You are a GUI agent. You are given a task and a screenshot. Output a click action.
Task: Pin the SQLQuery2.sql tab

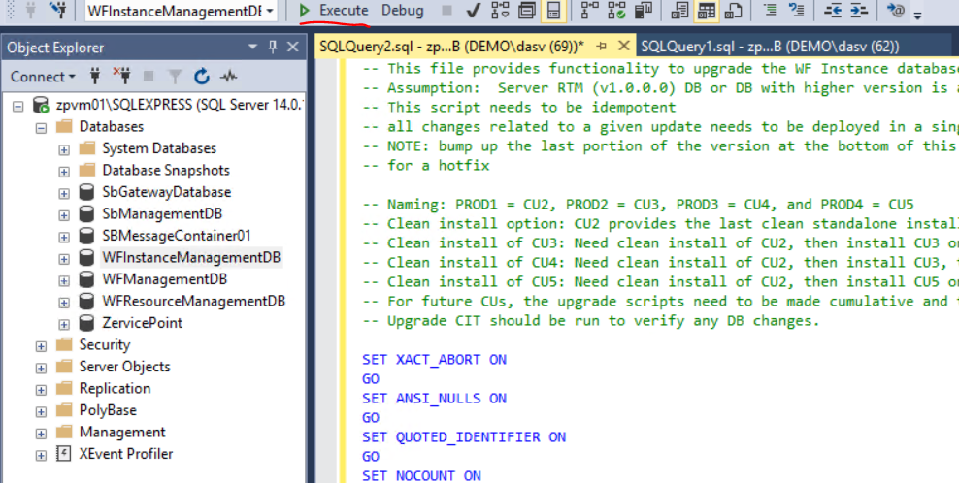pyautogui.click(x=601, y=47)
